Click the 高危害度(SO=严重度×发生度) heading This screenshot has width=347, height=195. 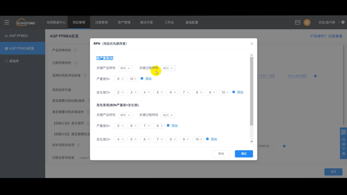[x=117, y=105]
